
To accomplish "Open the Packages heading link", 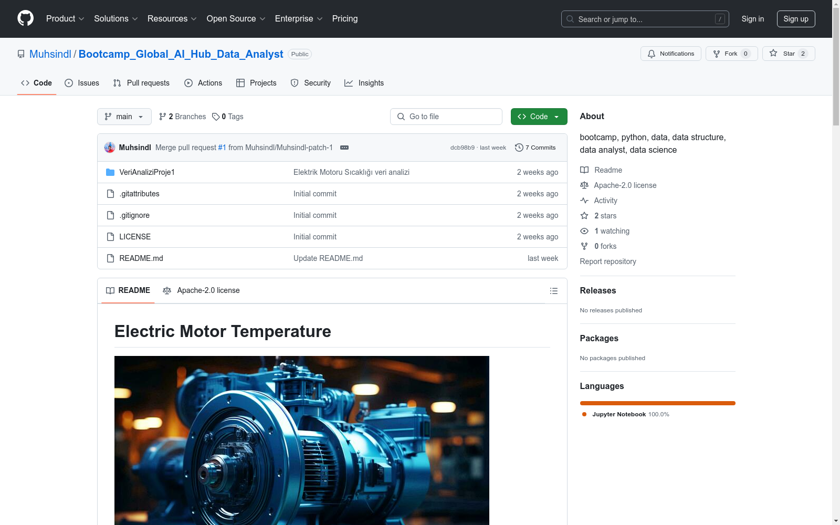I will [599, 338].
